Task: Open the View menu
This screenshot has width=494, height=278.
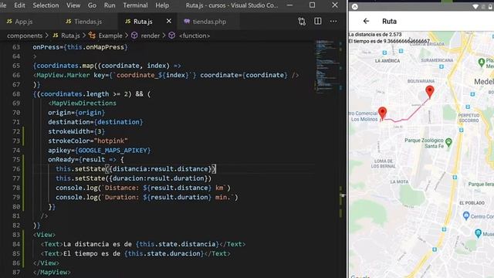Action: click(73, 5)
